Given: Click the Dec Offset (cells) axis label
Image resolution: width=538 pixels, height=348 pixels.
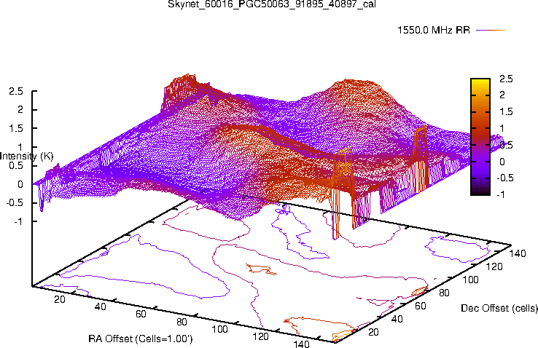Looking at the screenshot, I should [x=499, y=308].
